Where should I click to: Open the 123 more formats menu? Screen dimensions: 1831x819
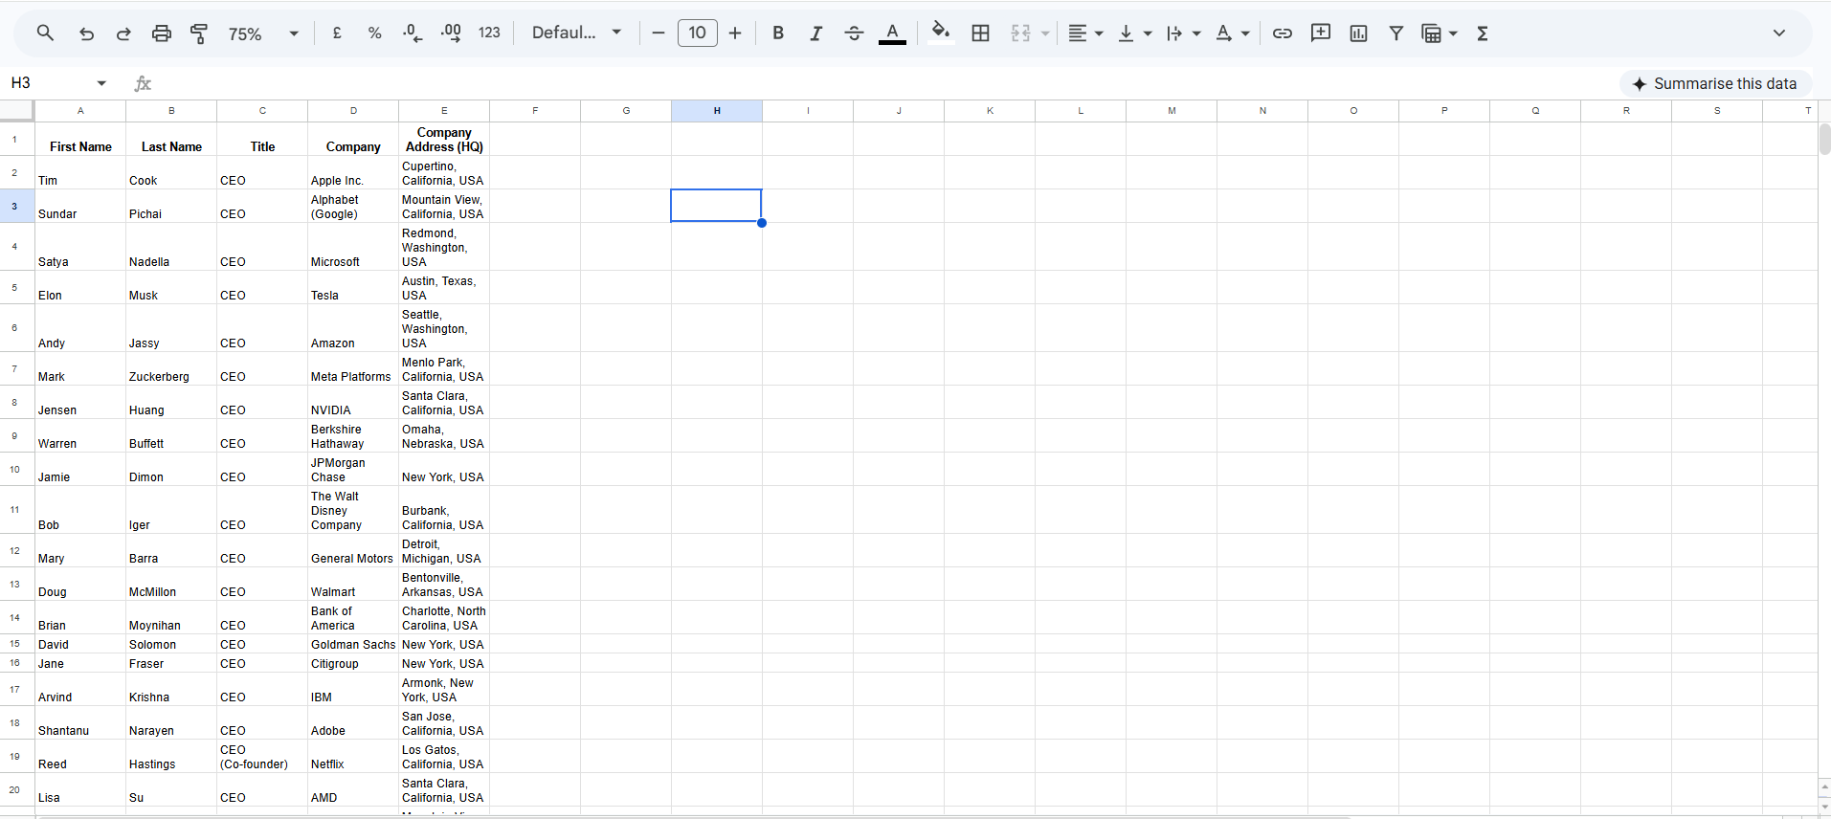tap(489, 33)
